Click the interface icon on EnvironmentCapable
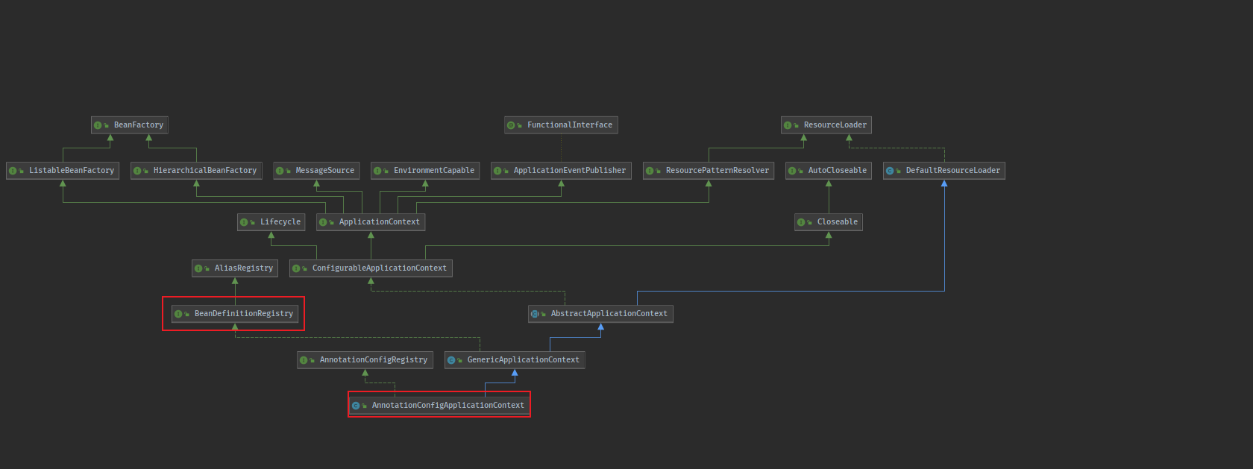The width and height of the screenshot is (1253, 469). pyautogui.click(x=377, y=171)
